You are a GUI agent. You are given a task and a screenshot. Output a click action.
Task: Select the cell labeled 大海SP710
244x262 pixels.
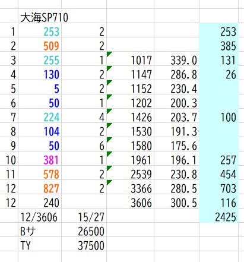pyautogui.click(x=40, y=16)
